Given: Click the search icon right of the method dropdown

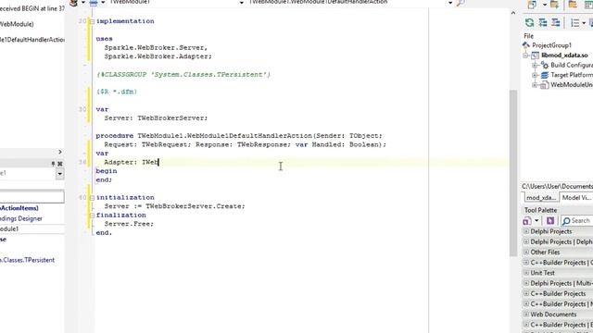Looking at the screenshot, I should tap(461, 3).
